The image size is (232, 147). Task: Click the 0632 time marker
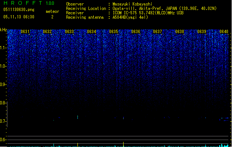click(47, 32)
